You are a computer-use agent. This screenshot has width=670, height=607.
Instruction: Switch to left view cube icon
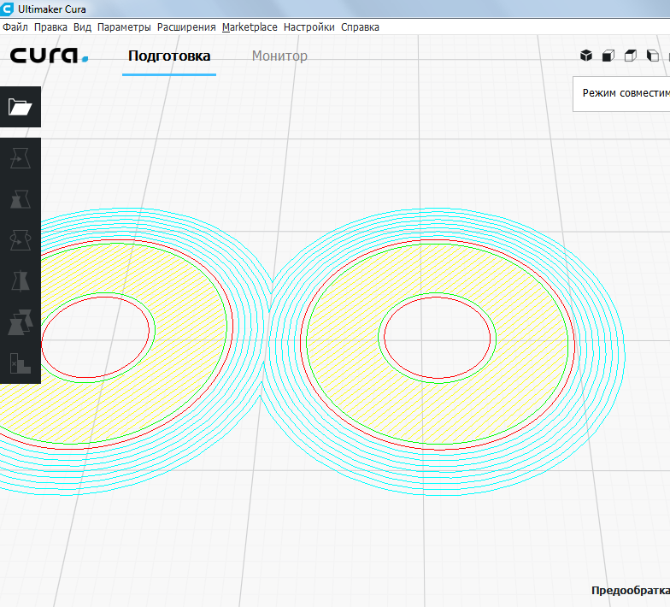tap(653, 56)
